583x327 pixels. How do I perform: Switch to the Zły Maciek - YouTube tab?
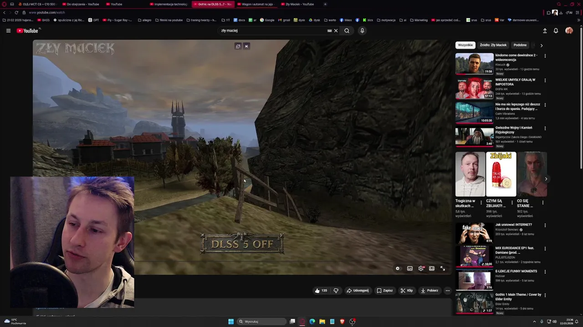click(298, 4)
